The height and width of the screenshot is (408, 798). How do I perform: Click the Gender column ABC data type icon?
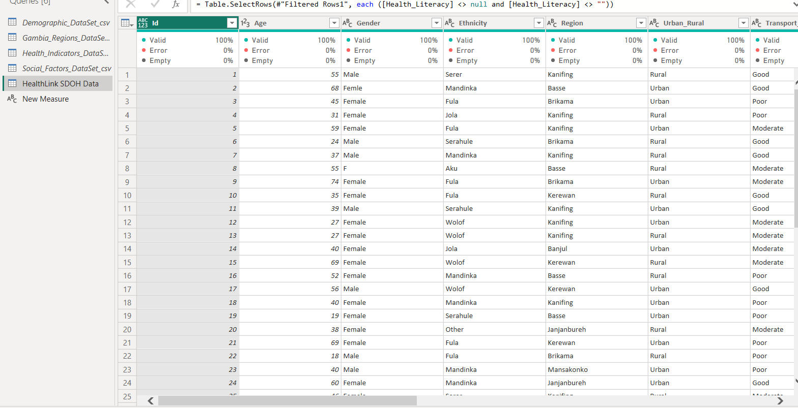click(348, 23)
